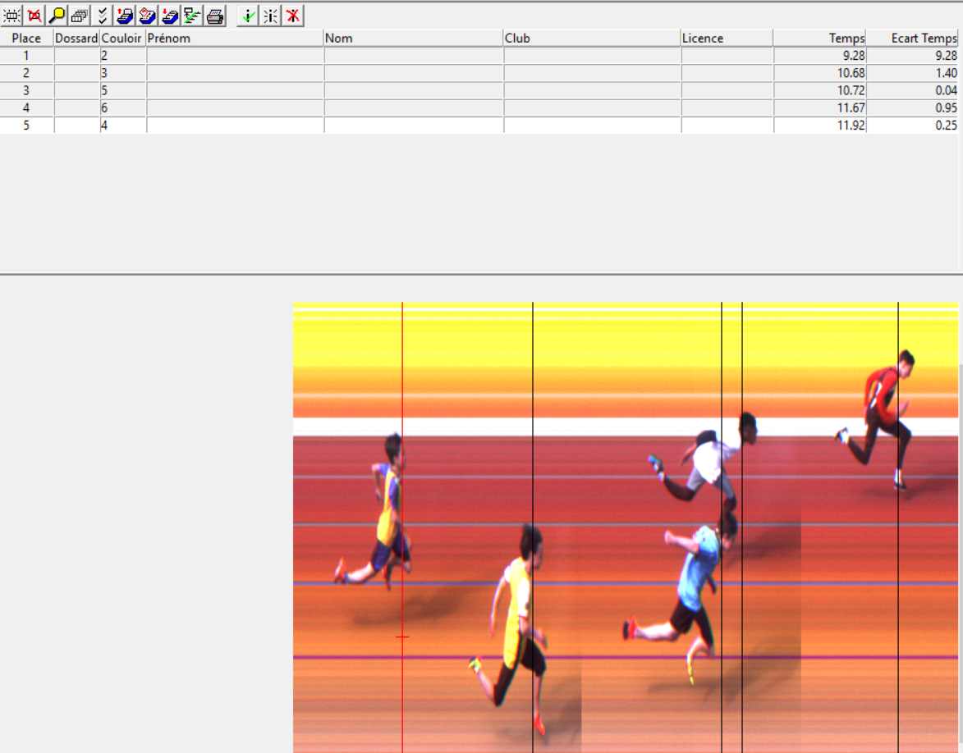Select the time 9.28 in Temps column

820,56
